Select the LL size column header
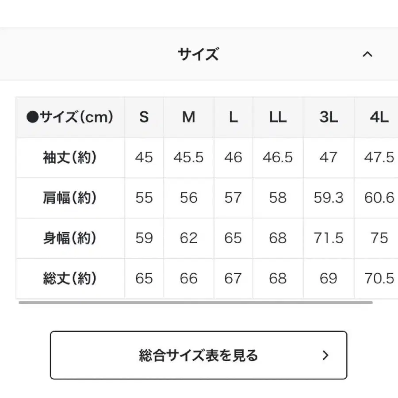 tap(278, 117)
